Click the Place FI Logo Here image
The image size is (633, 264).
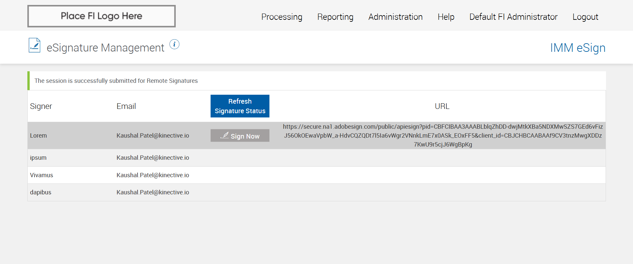[x=102, y=16]
